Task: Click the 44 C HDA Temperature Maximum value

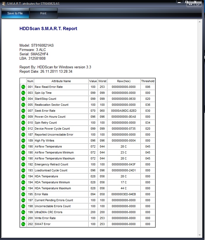Action: [x=124, y=188]
